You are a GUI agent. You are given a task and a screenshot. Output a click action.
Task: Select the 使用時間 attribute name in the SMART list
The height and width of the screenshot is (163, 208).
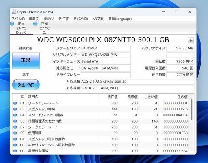point(35,133)
